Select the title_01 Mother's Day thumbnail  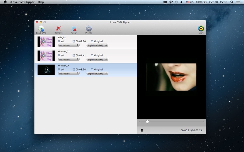point(46,42)
